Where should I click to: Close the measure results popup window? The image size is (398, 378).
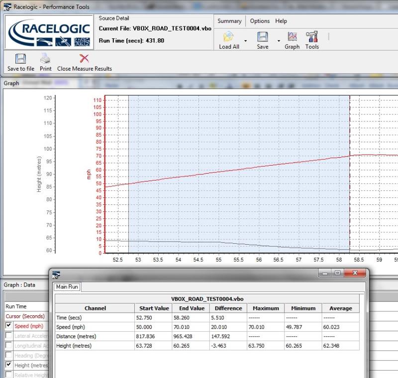pos(355,273)
